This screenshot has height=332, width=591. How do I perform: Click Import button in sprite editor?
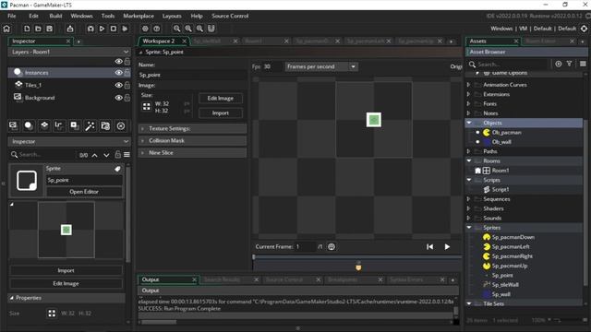[221, 113]
